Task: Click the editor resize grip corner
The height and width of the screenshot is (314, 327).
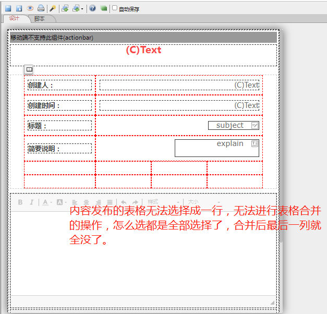Action: click(x=272, y=303)
